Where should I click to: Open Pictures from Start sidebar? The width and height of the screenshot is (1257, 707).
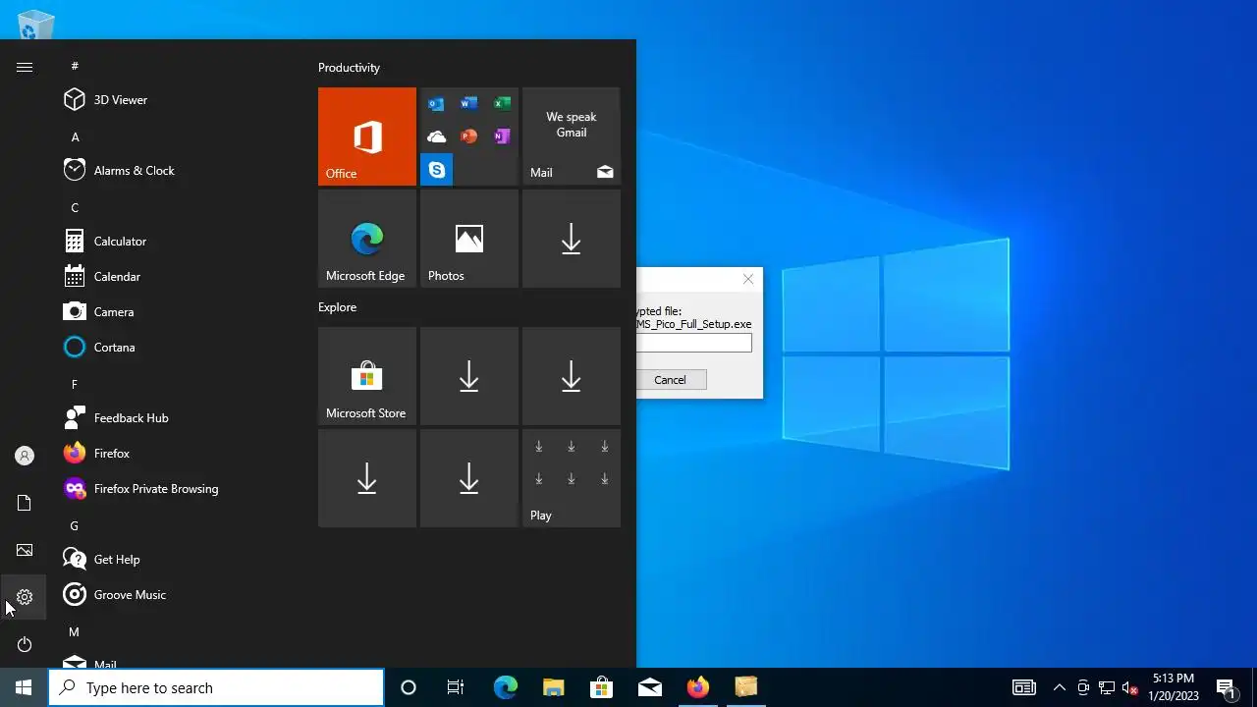(25, 550)
